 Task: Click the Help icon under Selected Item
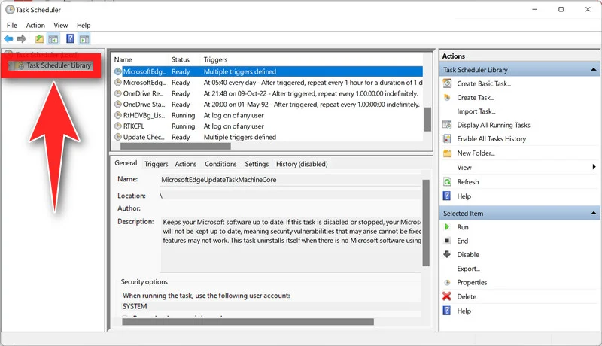447,311
